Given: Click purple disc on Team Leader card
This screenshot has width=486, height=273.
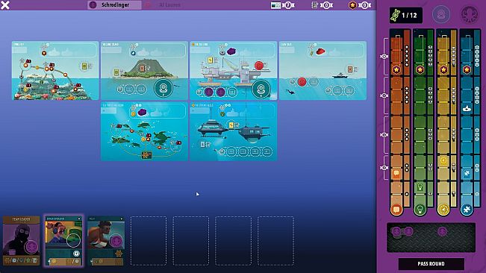Looking at the screenshot, I should click(x=31, y=247).
